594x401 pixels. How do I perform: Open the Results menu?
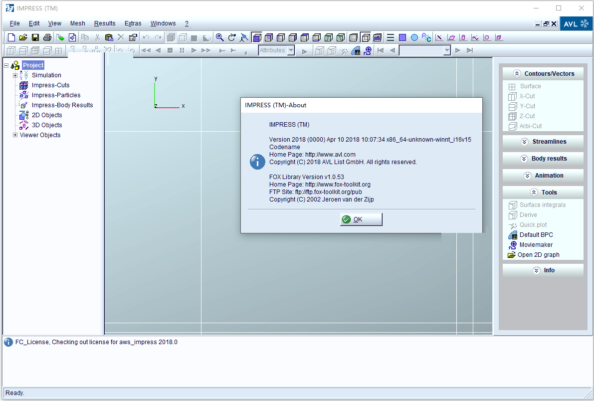point(105,23)
